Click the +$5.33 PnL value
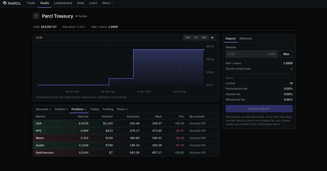 click(179, 123)
